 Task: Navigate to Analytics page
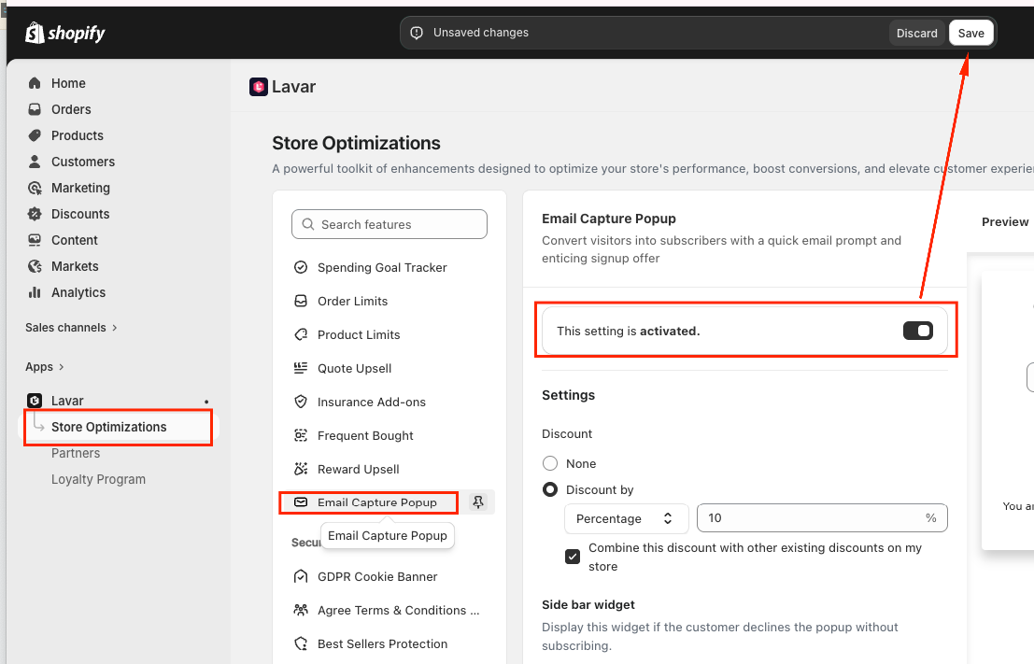(x=78, y=292)
